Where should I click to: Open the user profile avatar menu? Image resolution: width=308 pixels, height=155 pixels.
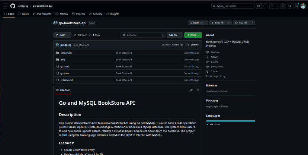coord(303,6)
